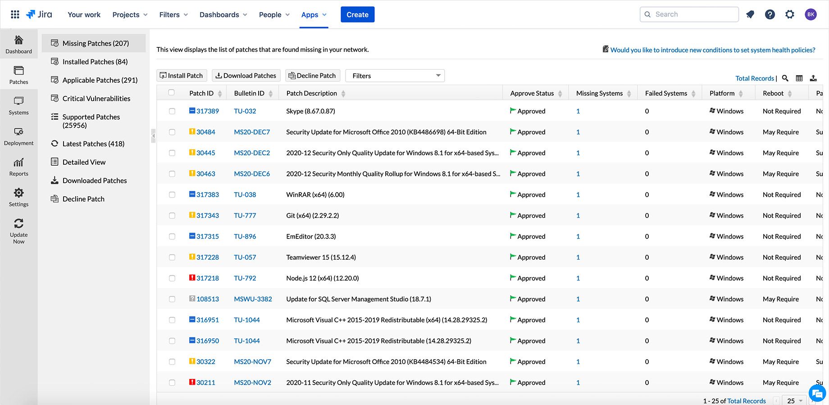Tick the checkbox for patch 317228

click(172, 257)
